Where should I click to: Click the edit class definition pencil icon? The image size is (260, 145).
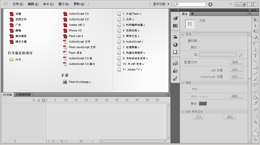[240, 55]
